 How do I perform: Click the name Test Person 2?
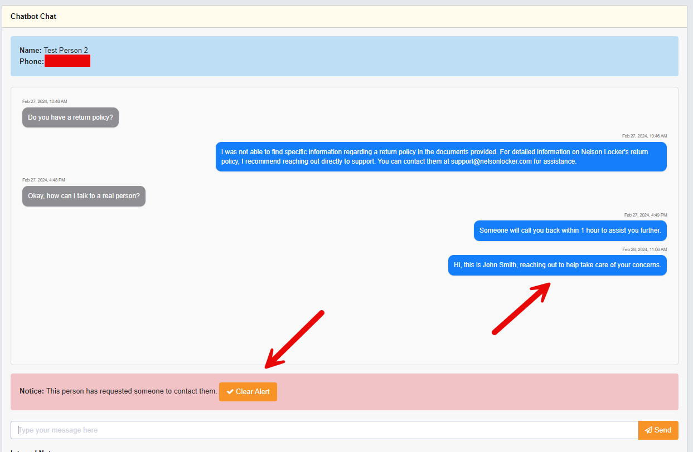tap(66, 51)
